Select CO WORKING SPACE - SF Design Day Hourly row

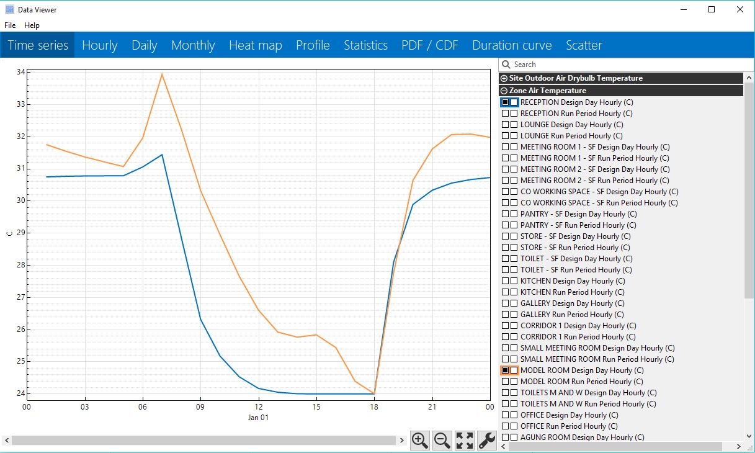pyautogui.click(x=621, y=192)
